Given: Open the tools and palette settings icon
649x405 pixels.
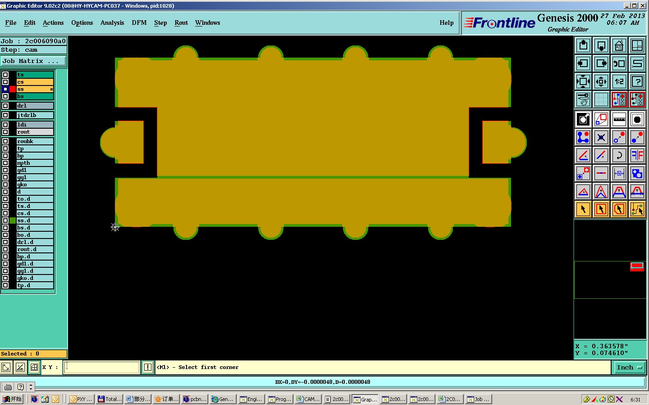Looking at the screenshot, I should point(583,99).
